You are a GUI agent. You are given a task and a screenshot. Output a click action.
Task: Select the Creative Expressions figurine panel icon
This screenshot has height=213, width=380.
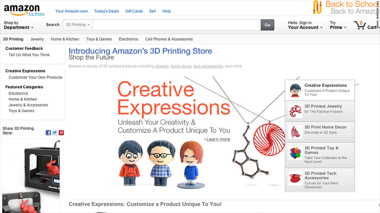click(x=295, y=90)
